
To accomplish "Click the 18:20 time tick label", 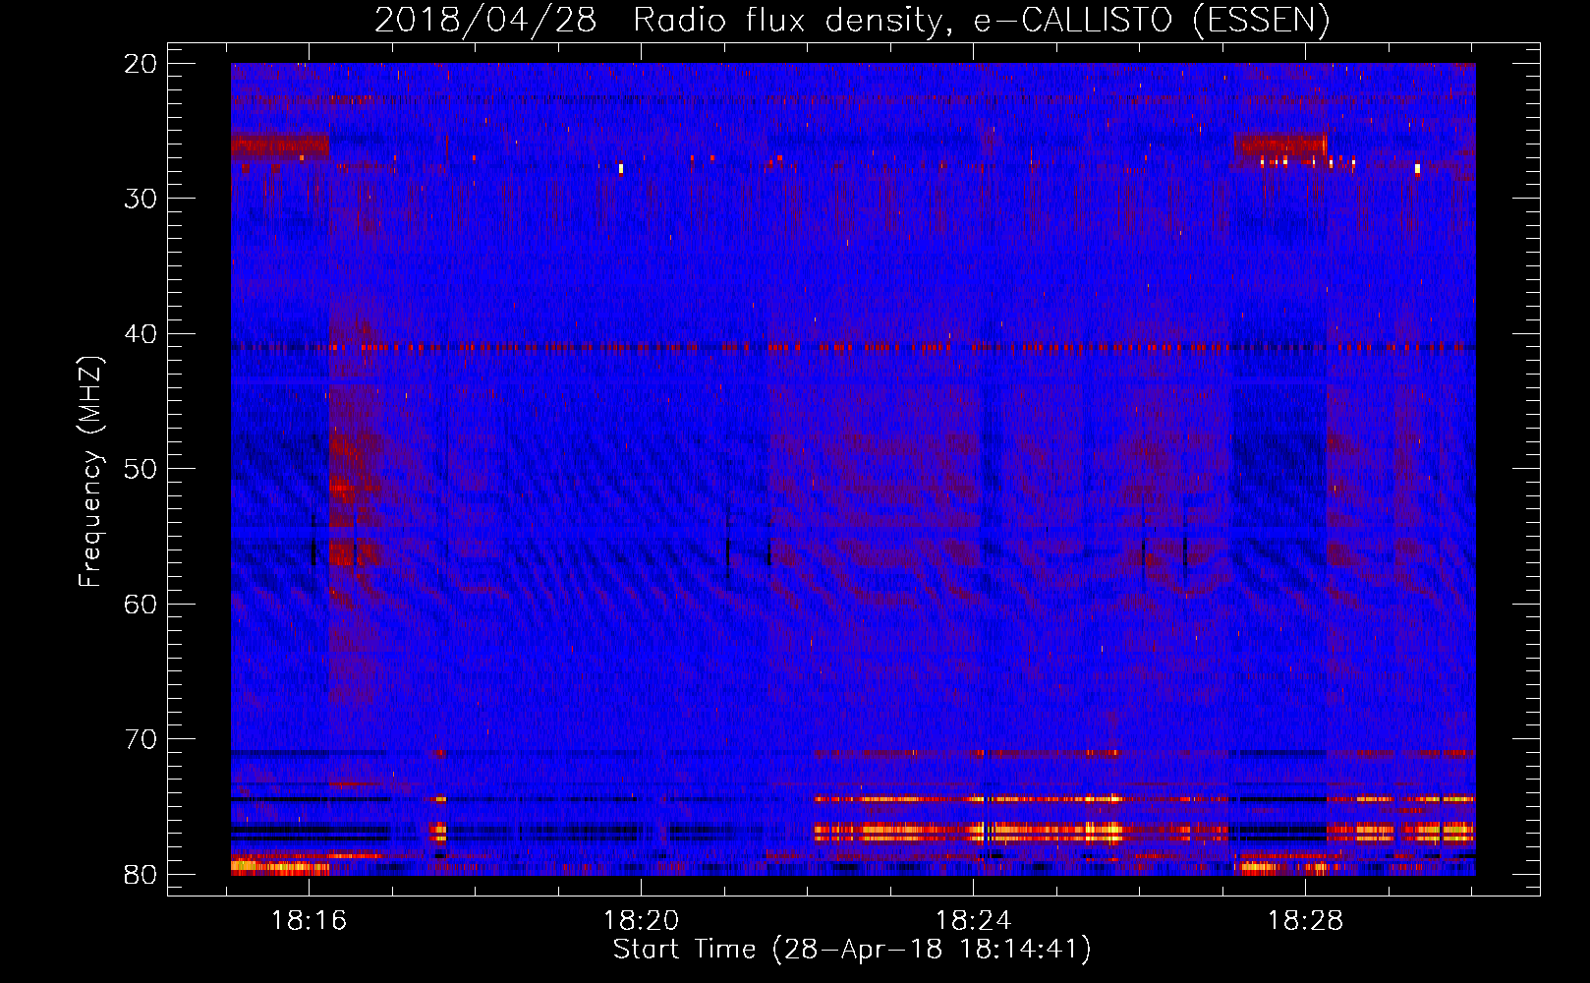I will pyautogui.click(x=642, y=921).
